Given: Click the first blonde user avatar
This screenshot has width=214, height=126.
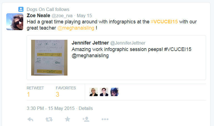Looking at the screenshot, I should [x=94, y=92].
